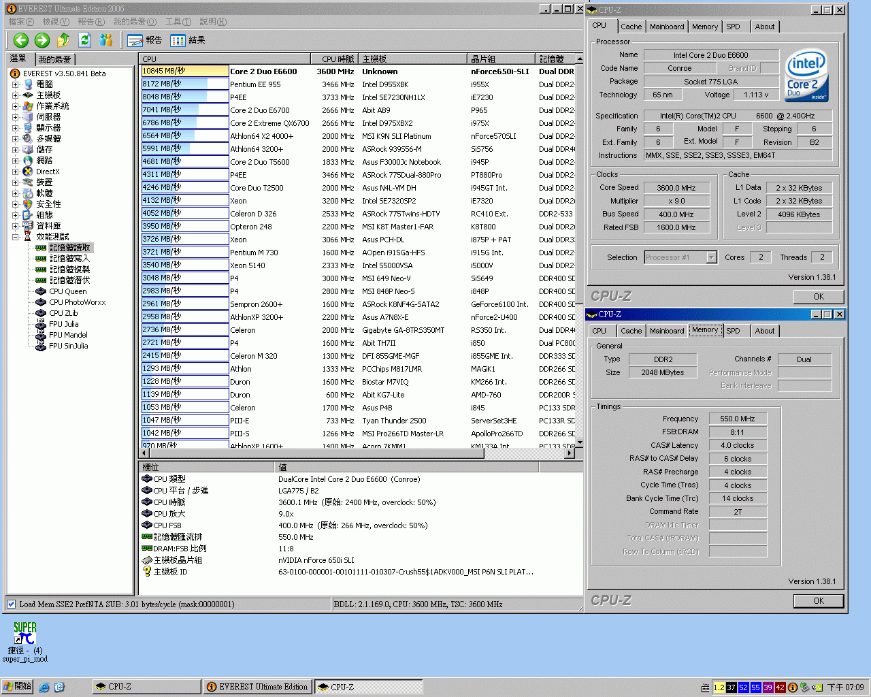Click the 效能測試 hourglass benchmark icon

pyautogui.click(x=28, y=237)
